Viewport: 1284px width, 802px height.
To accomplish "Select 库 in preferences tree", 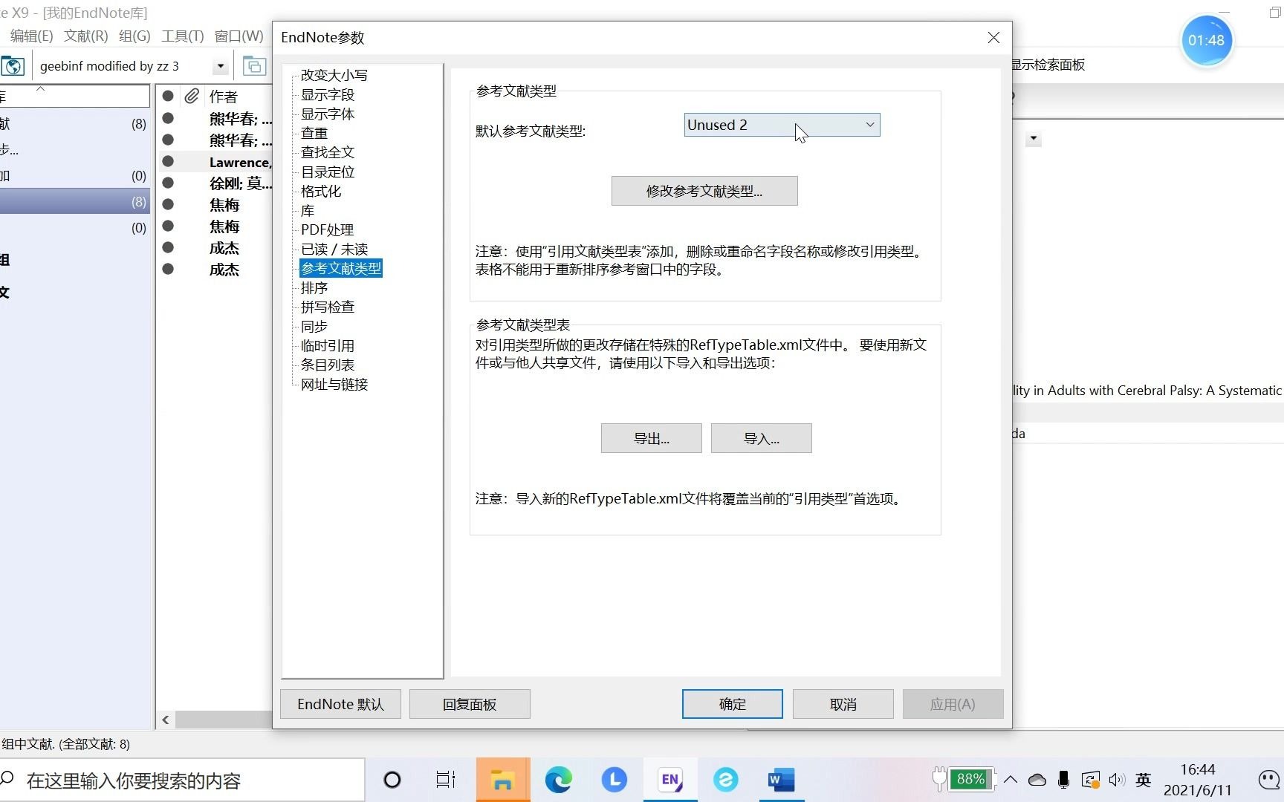I will (308, 210).
